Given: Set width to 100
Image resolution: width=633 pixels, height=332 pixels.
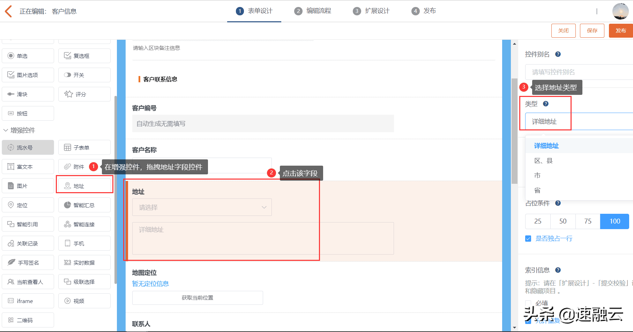Looking at the screenshot, I should click(615, 221).
